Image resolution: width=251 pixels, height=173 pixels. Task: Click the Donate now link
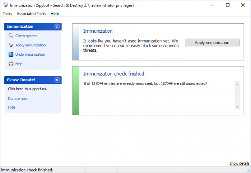pyautogui.click(x=18, y=99)
